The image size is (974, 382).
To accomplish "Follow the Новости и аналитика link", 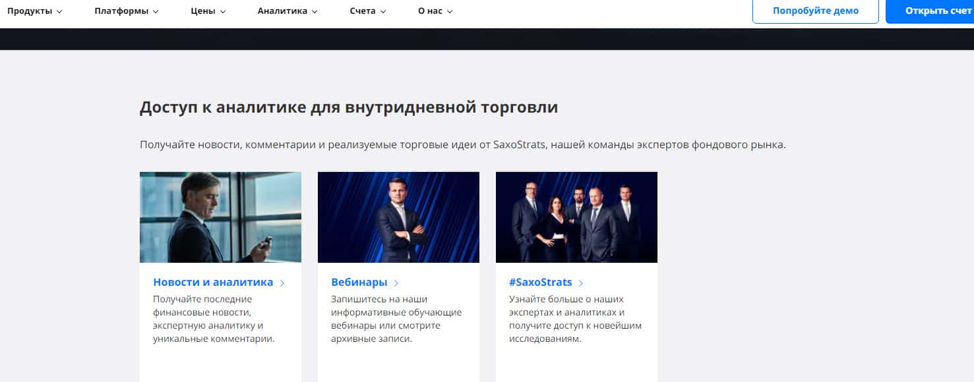I will (213, 283).
